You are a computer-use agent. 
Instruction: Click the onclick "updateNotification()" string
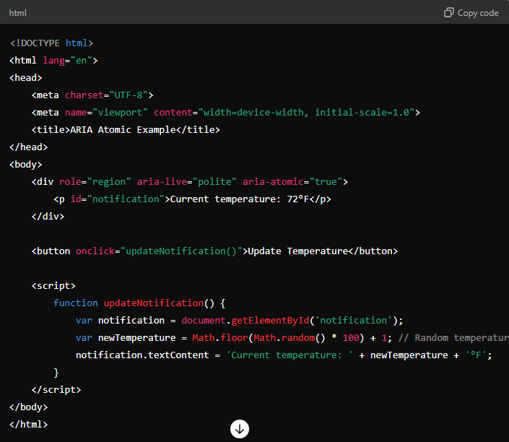click(181, 251)
